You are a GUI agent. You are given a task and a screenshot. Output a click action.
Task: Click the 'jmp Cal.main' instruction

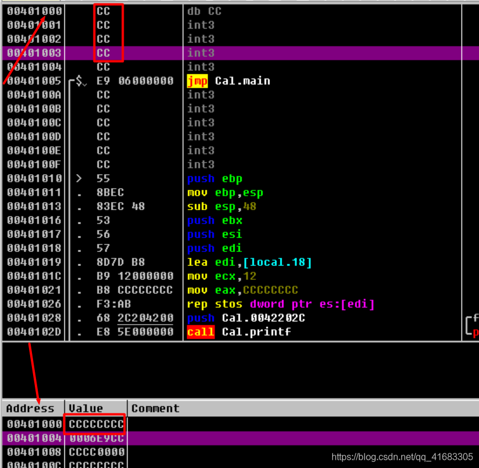(x=229, y=81)
